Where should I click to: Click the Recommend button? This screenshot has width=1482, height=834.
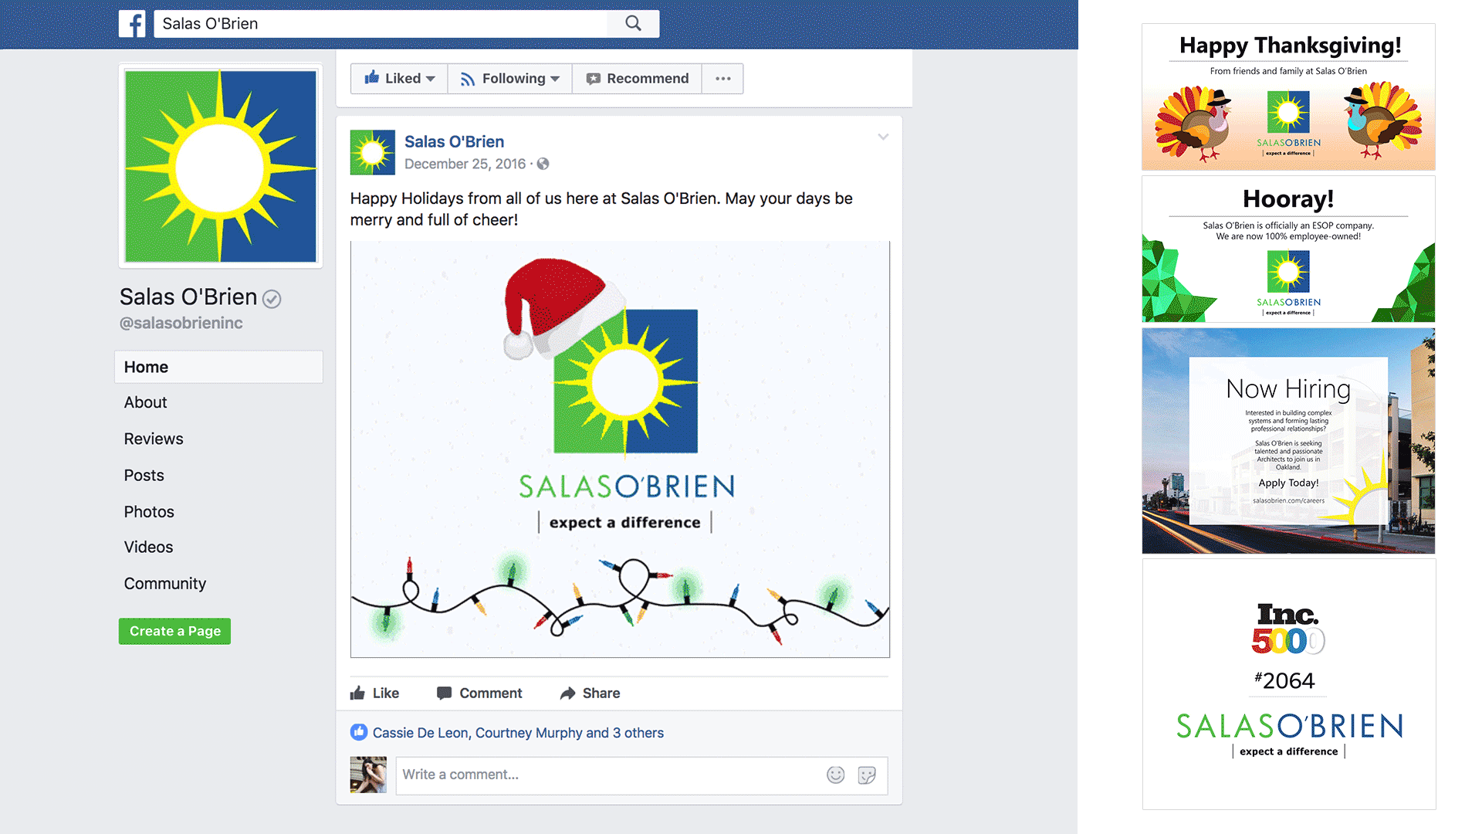[637, 79]
